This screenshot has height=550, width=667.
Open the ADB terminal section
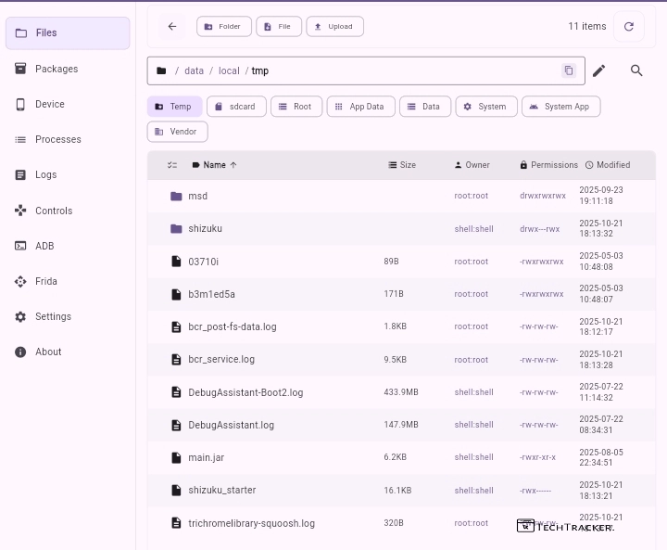(44, 246)
